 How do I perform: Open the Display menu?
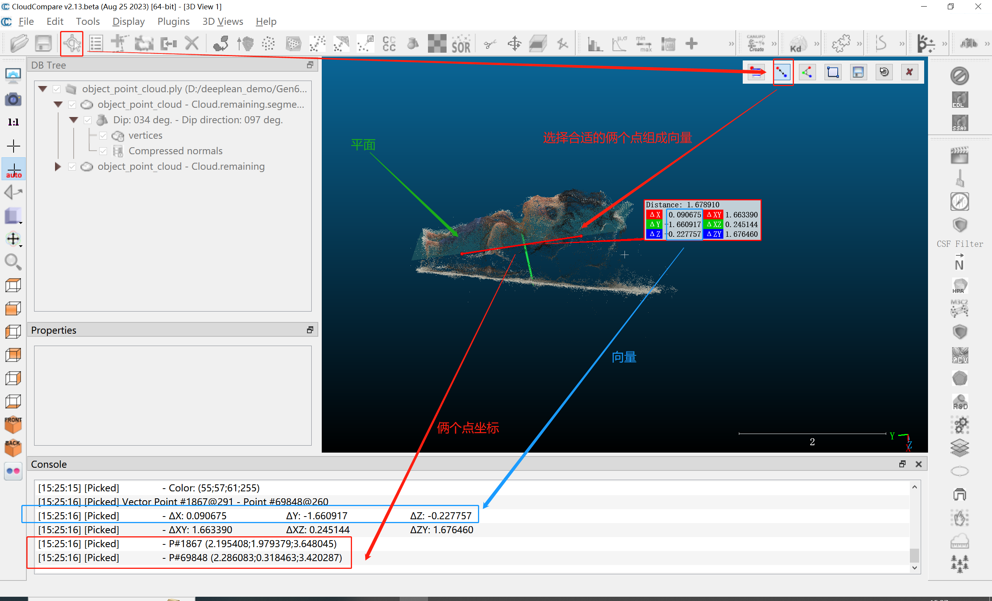coord(128,21)
